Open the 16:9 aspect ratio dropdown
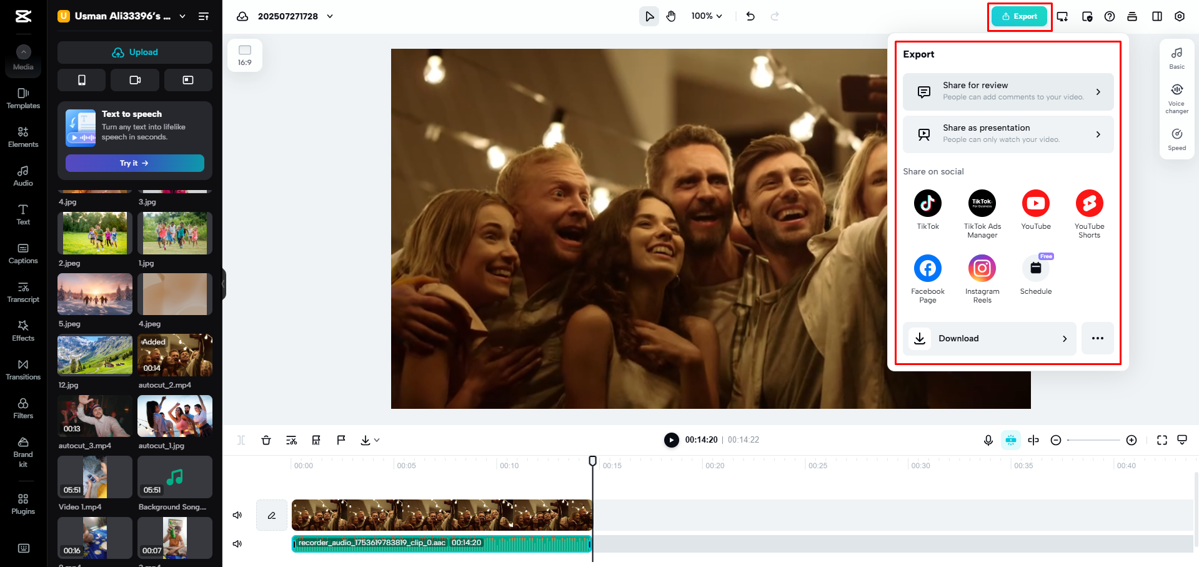 pyautogui.click(x=244, y=55)
